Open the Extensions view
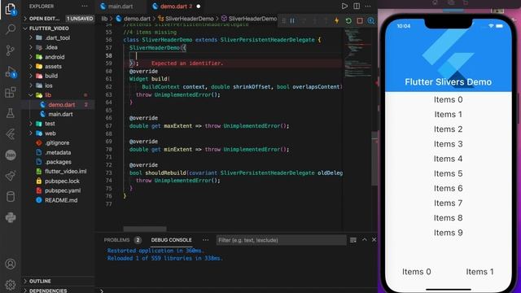521x293 pixels. (11, 92)
